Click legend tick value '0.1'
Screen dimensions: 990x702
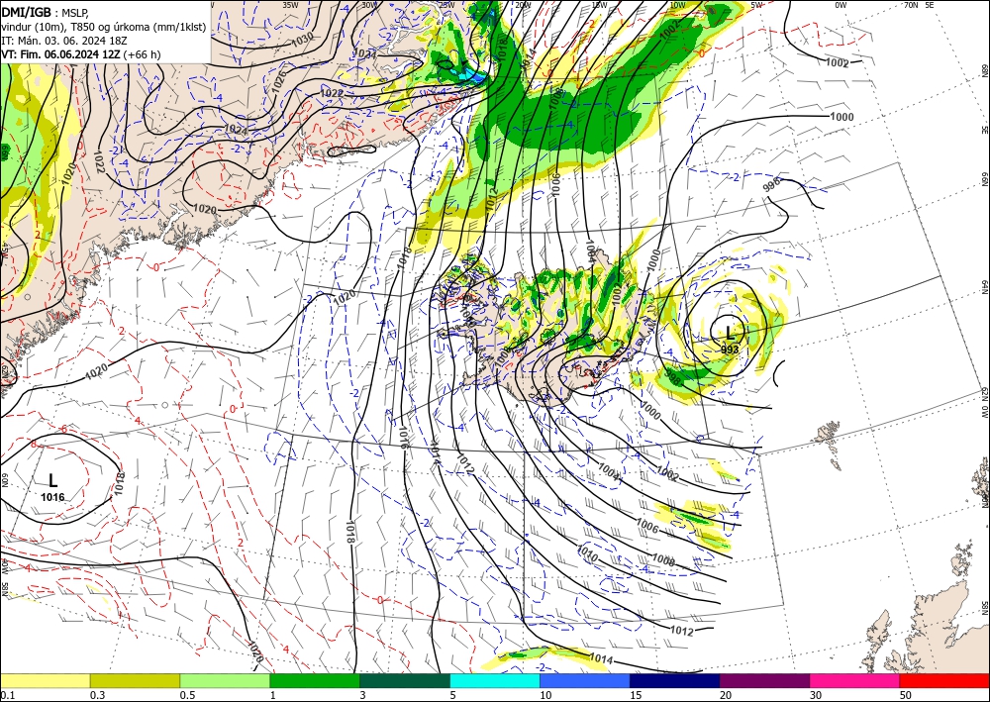6,695
